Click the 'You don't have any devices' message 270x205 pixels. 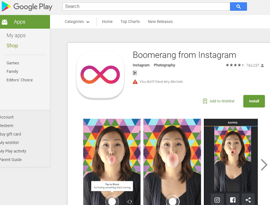[161, 81]
